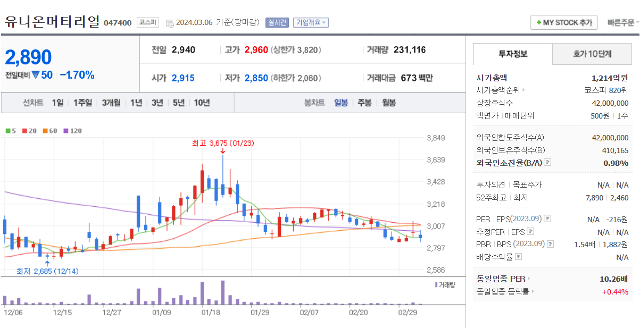Click 고가 value 2,960
The image size is (640, 328).
coord(256,50)
